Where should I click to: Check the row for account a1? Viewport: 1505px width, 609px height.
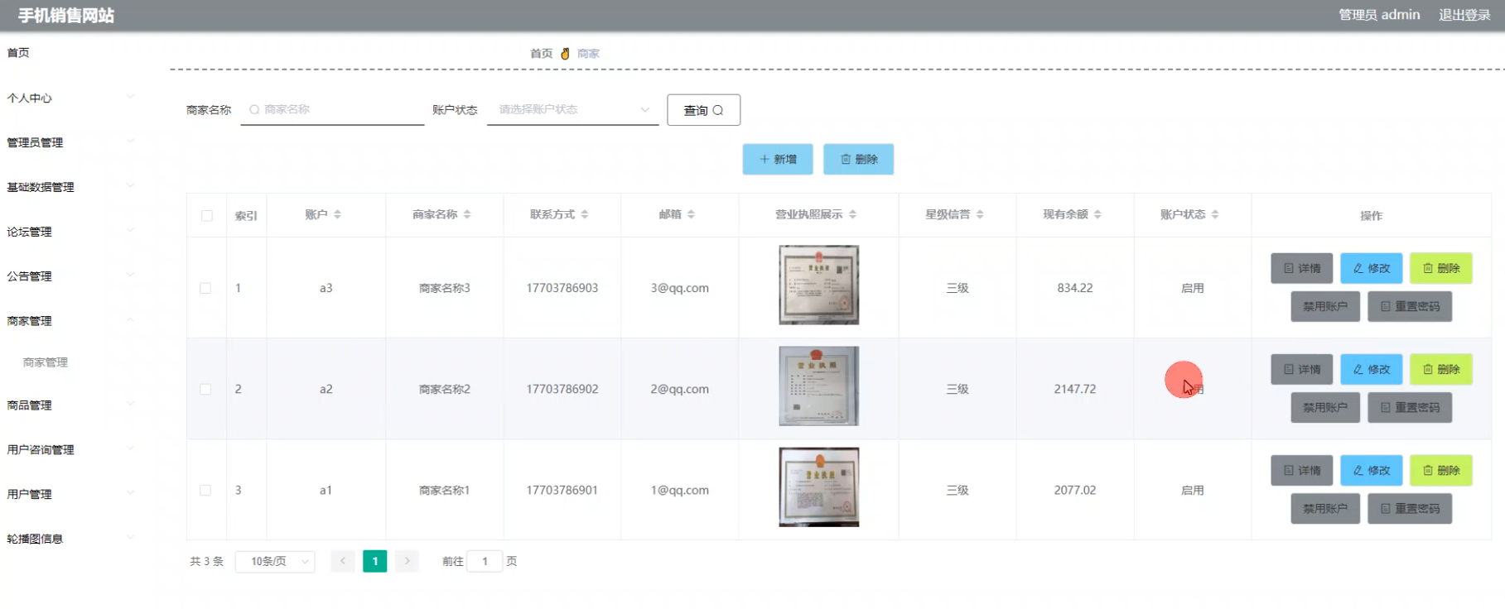(205, 490)
